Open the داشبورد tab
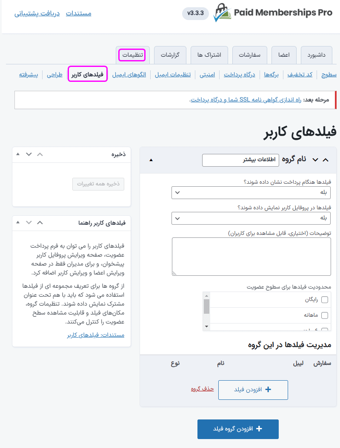 [x=316, y=55]
